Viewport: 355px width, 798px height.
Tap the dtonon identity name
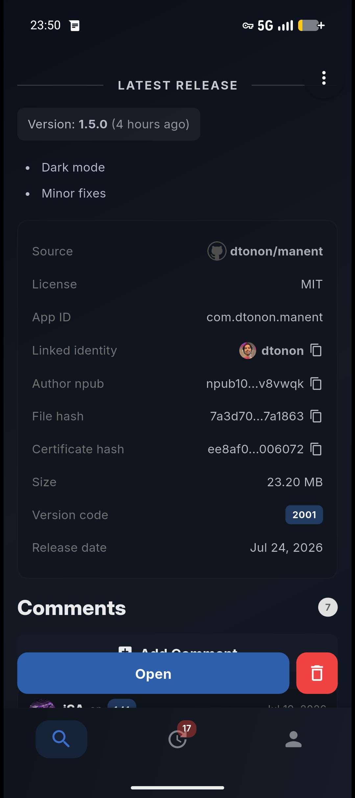pyautogui.click(x=282, y=351)
